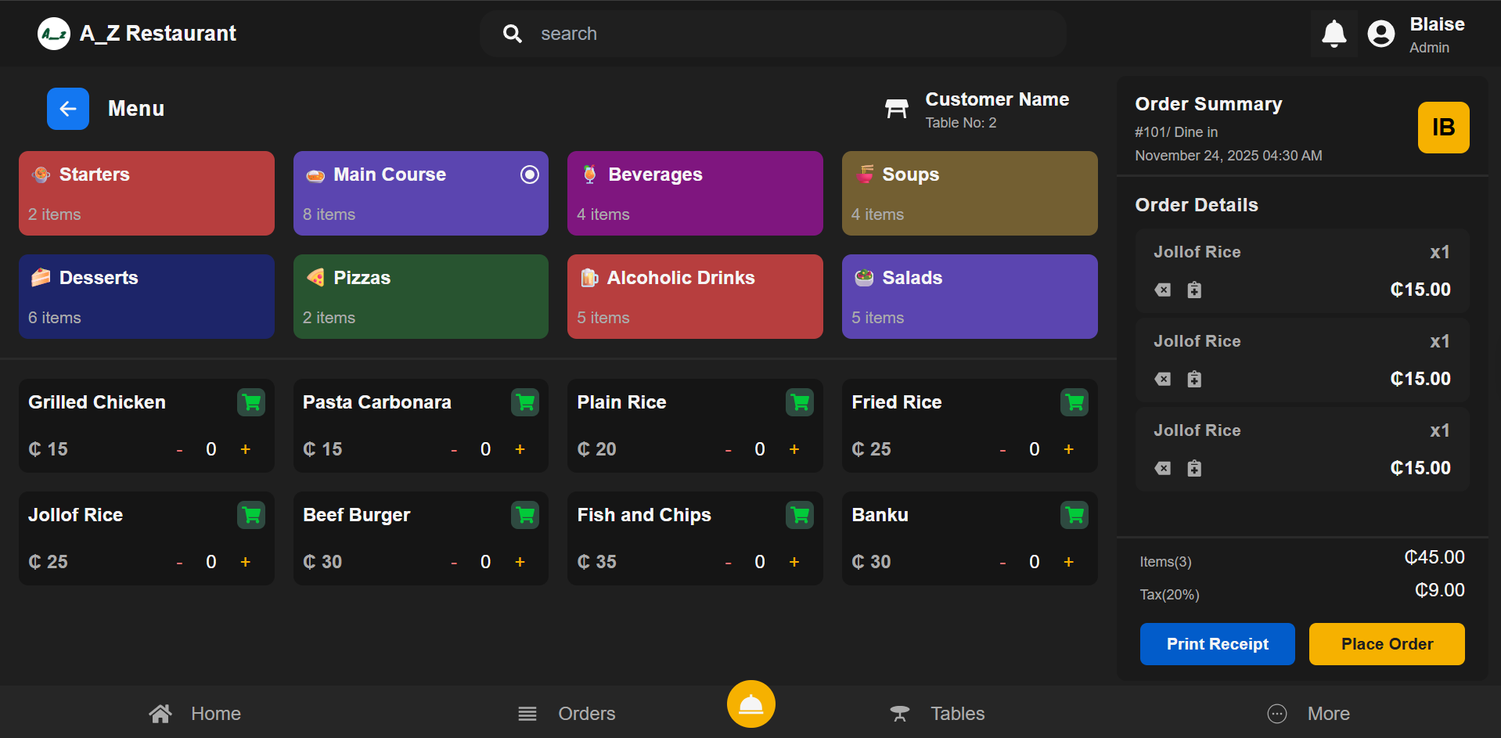
Task: Add Grilled Chicken to cart via cart icon
Action: point(250,401)
